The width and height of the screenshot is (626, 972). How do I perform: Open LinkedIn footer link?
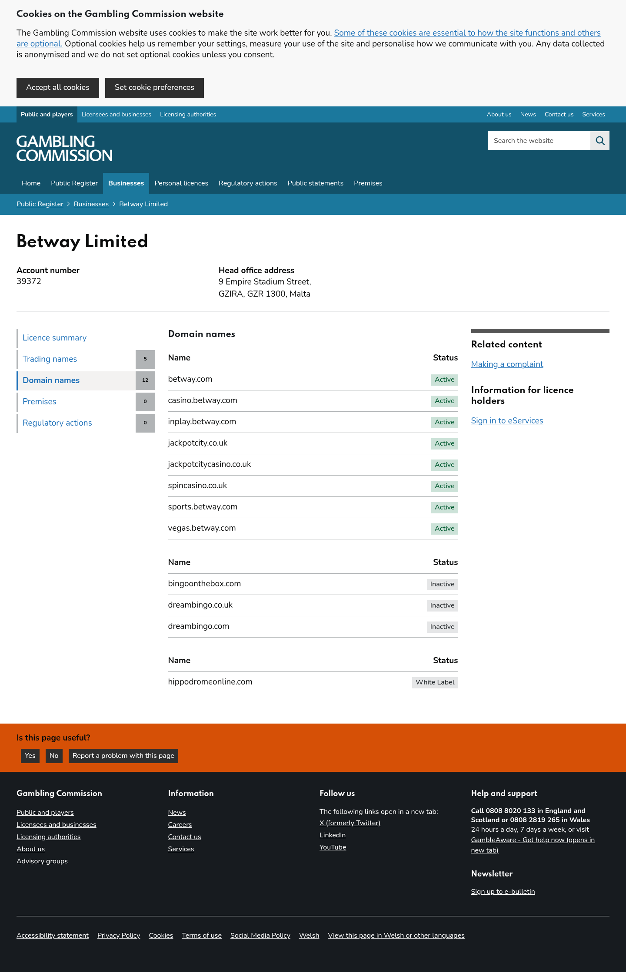pos(333,835)
